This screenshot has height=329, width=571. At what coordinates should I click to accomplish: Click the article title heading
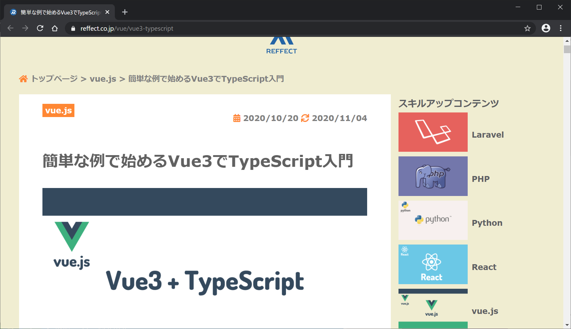click(x=198, y=161)
